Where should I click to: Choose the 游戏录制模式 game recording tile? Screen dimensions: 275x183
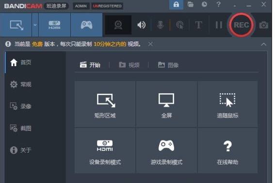(166, 151)
